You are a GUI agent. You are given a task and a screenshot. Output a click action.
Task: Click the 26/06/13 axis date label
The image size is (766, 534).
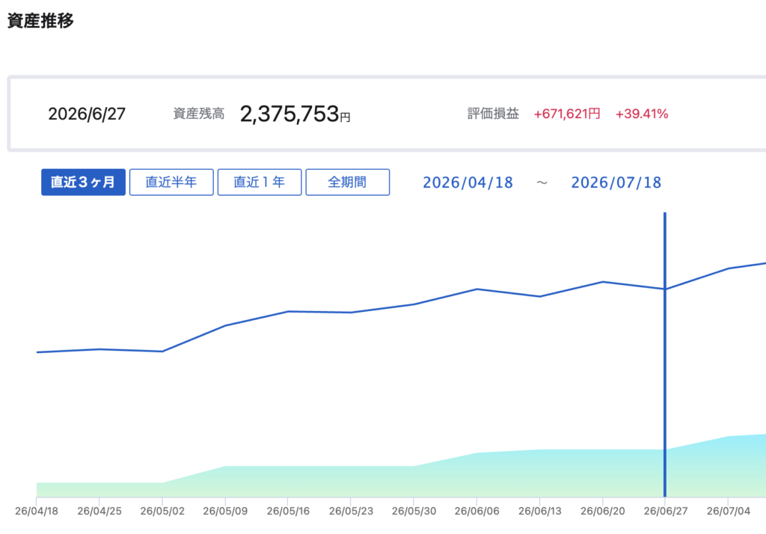tap(540, 511)
